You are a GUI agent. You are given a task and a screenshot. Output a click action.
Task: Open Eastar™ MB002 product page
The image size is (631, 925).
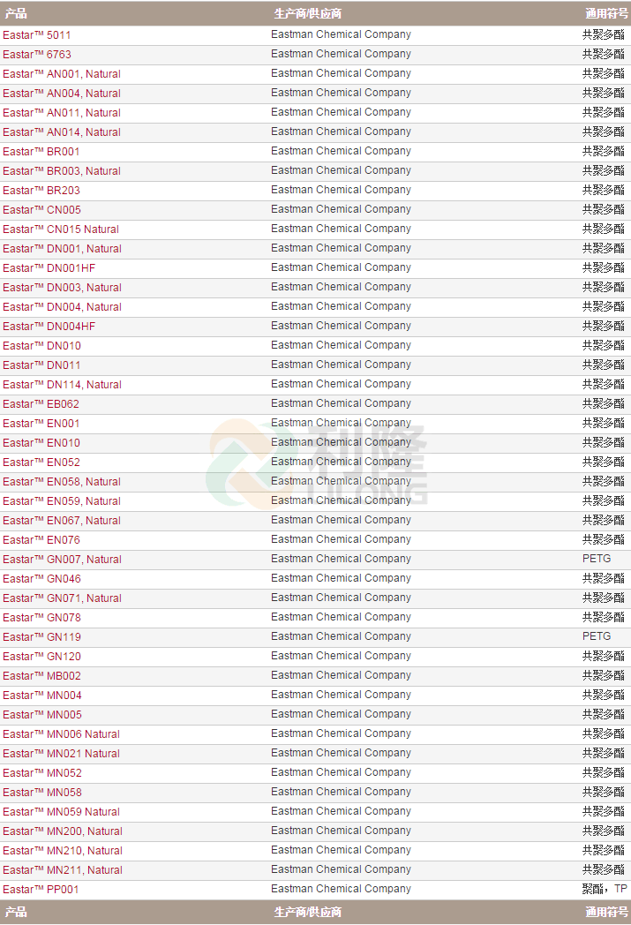tap(41, 676)
